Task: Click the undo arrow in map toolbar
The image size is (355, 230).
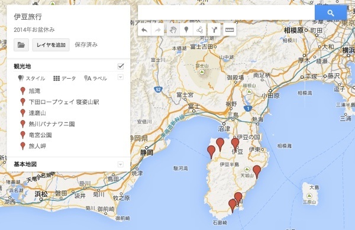Action: coord(144,30)
